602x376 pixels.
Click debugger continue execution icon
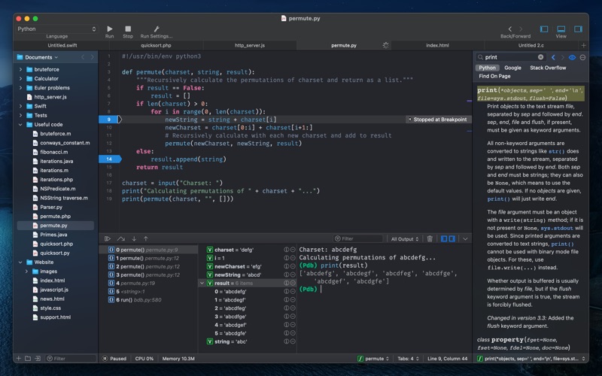(x=108, y=238)
